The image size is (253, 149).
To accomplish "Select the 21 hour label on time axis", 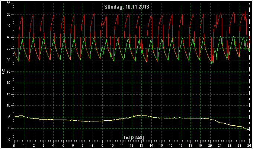I will point(220,146).
